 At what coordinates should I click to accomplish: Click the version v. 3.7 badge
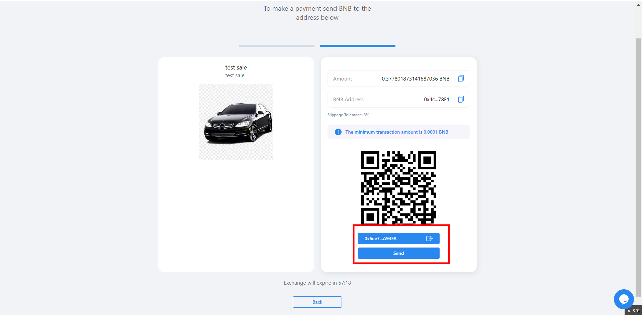pos(633,311)
